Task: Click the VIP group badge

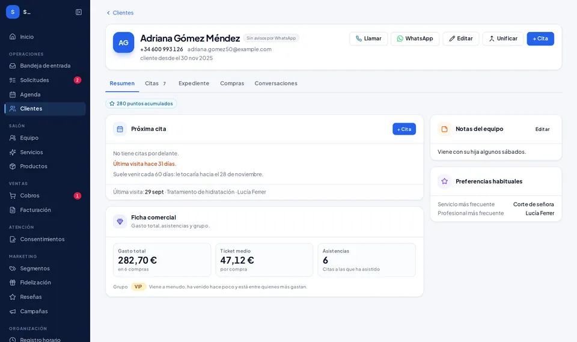Action: (x=138, y=287)
